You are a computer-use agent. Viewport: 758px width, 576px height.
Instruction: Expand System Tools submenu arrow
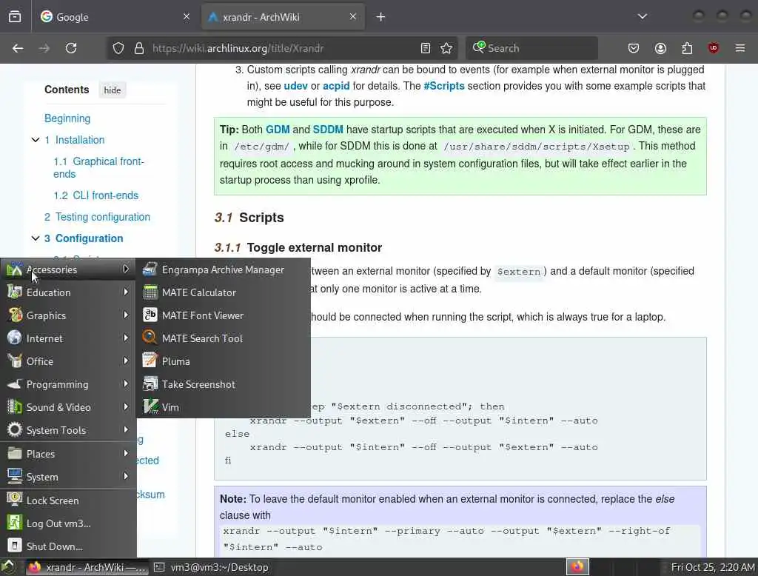tap(126, 429)
